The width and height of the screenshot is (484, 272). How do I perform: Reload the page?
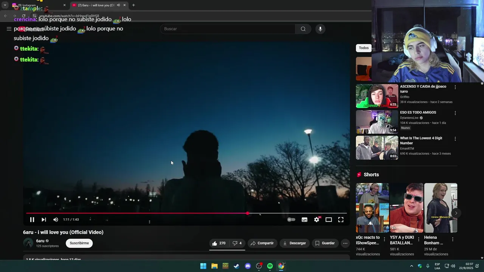(23, 16)
